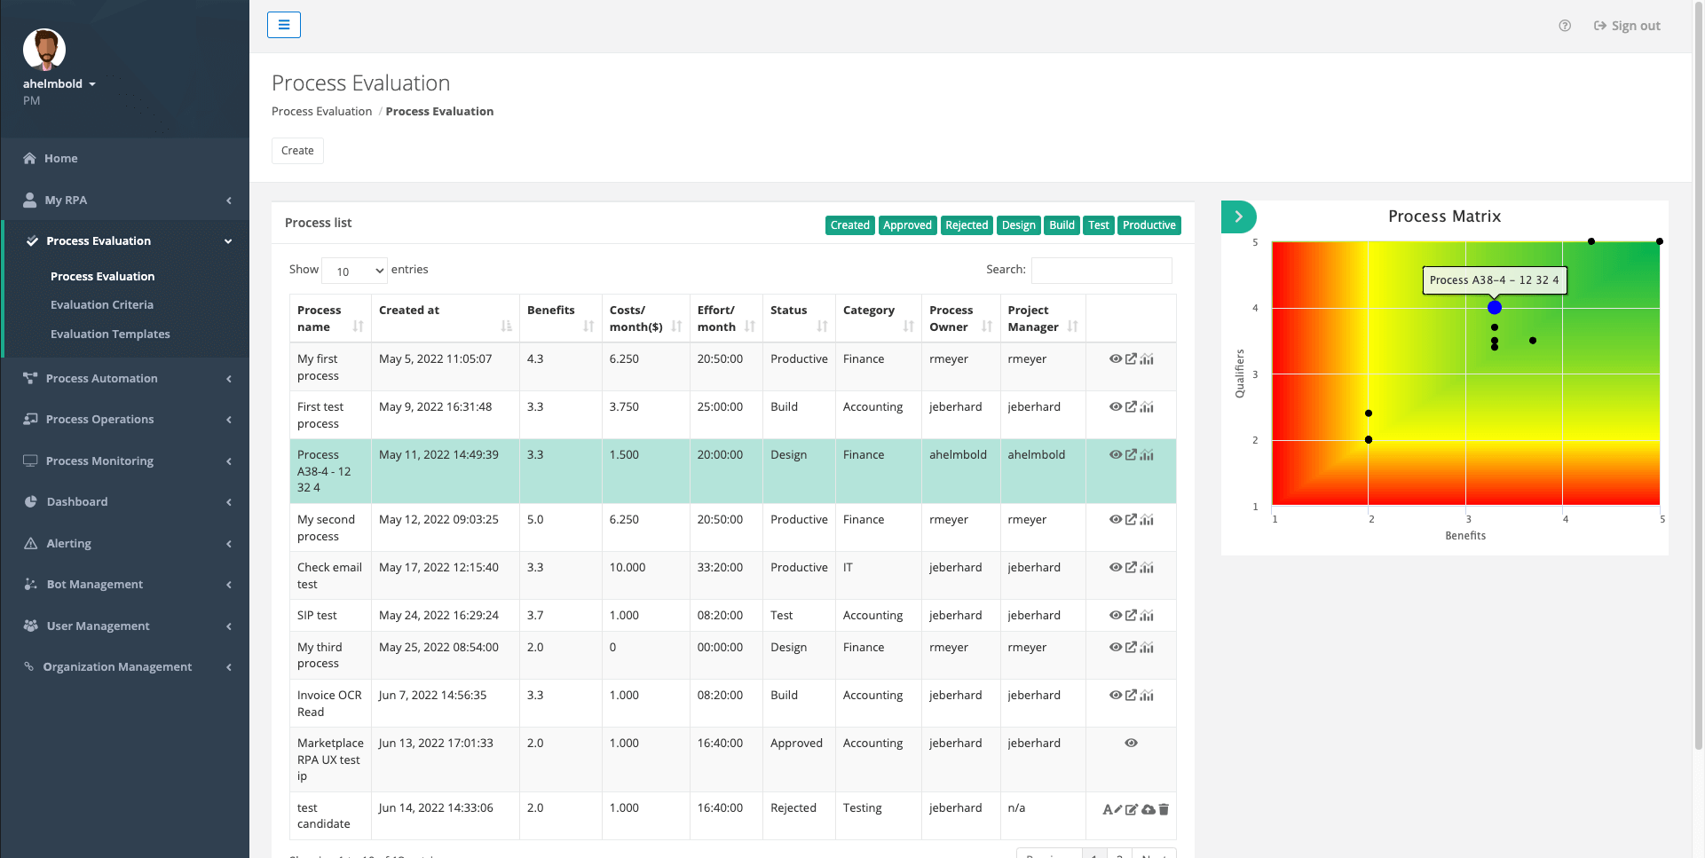Screen dimensions: 1705x858
Task: Click external link icon for SIP test
Action: [1131, 616]
